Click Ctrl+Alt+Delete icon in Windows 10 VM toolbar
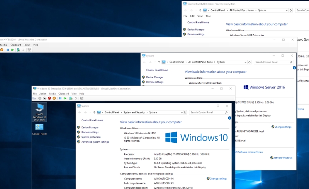This screenshot has height=189, width=309. [x=34, y=98]
